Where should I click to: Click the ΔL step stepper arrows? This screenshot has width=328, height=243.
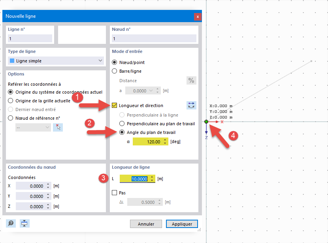[159, 202]
